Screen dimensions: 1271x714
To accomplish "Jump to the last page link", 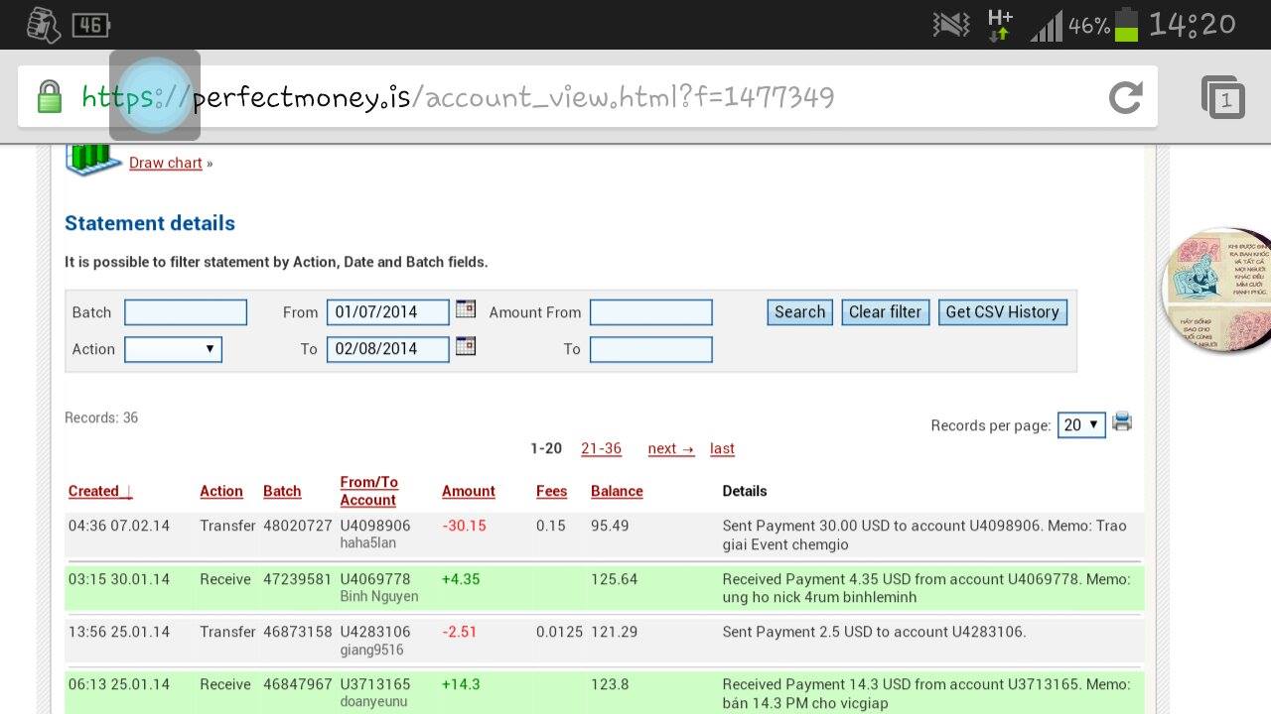I will [x=722, y=448].
